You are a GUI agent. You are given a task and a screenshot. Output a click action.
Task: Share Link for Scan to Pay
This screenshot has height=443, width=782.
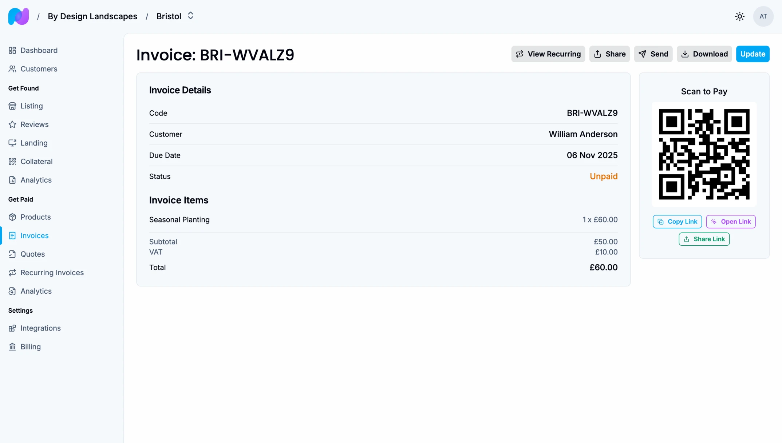point(704,239)
